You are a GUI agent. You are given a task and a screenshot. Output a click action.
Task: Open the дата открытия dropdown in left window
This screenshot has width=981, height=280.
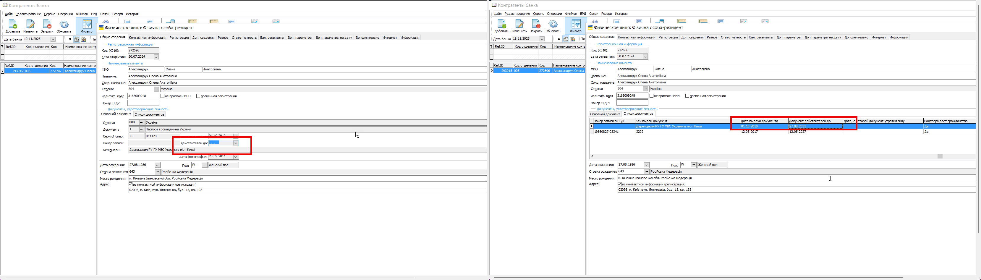156,57
